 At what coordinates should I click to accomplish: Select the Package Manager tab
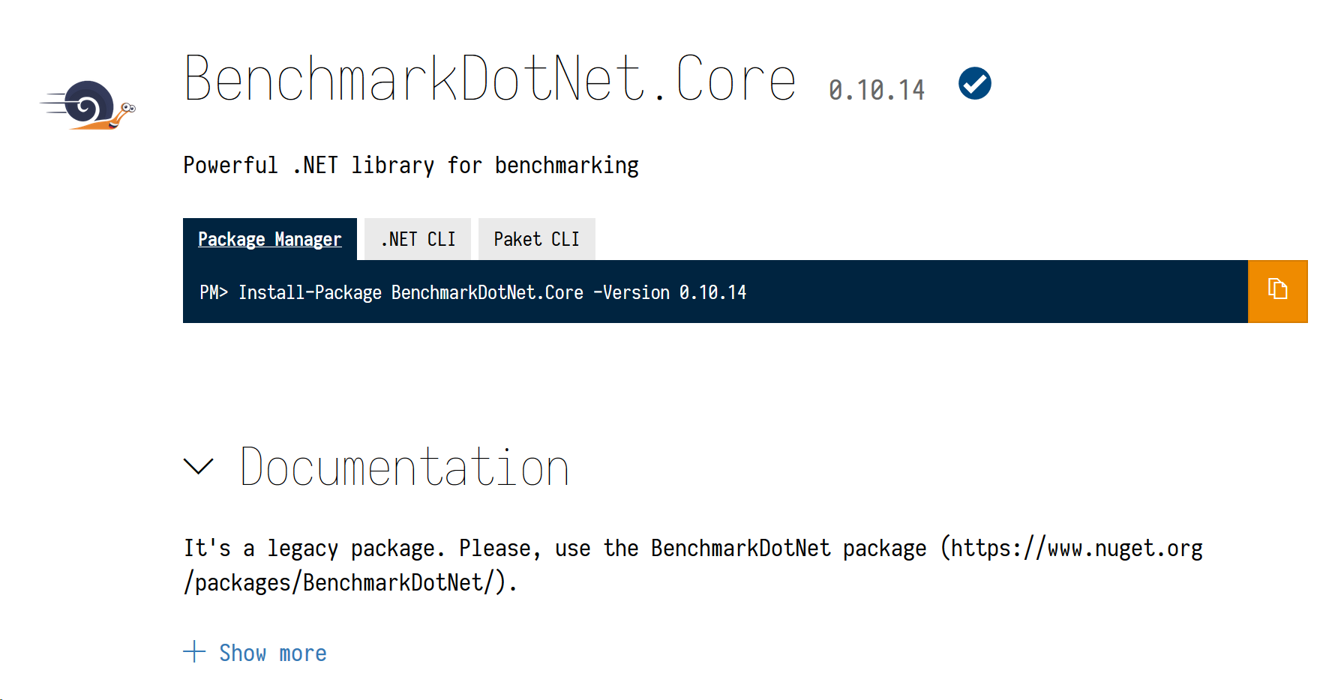click(270, 238)
